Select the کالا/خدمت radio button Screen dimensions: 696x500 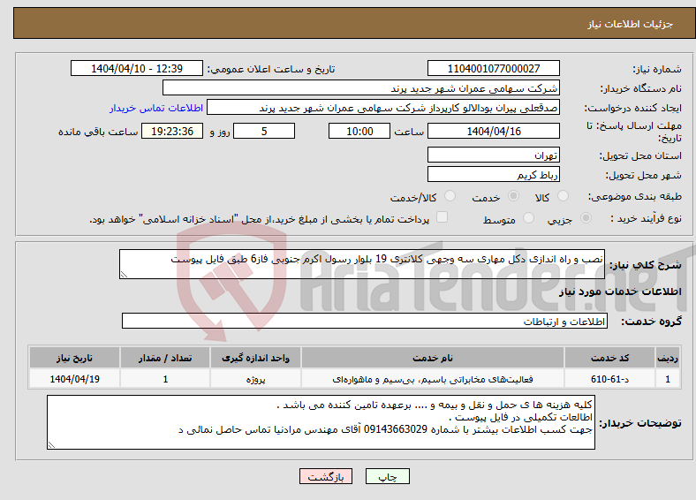450,196
